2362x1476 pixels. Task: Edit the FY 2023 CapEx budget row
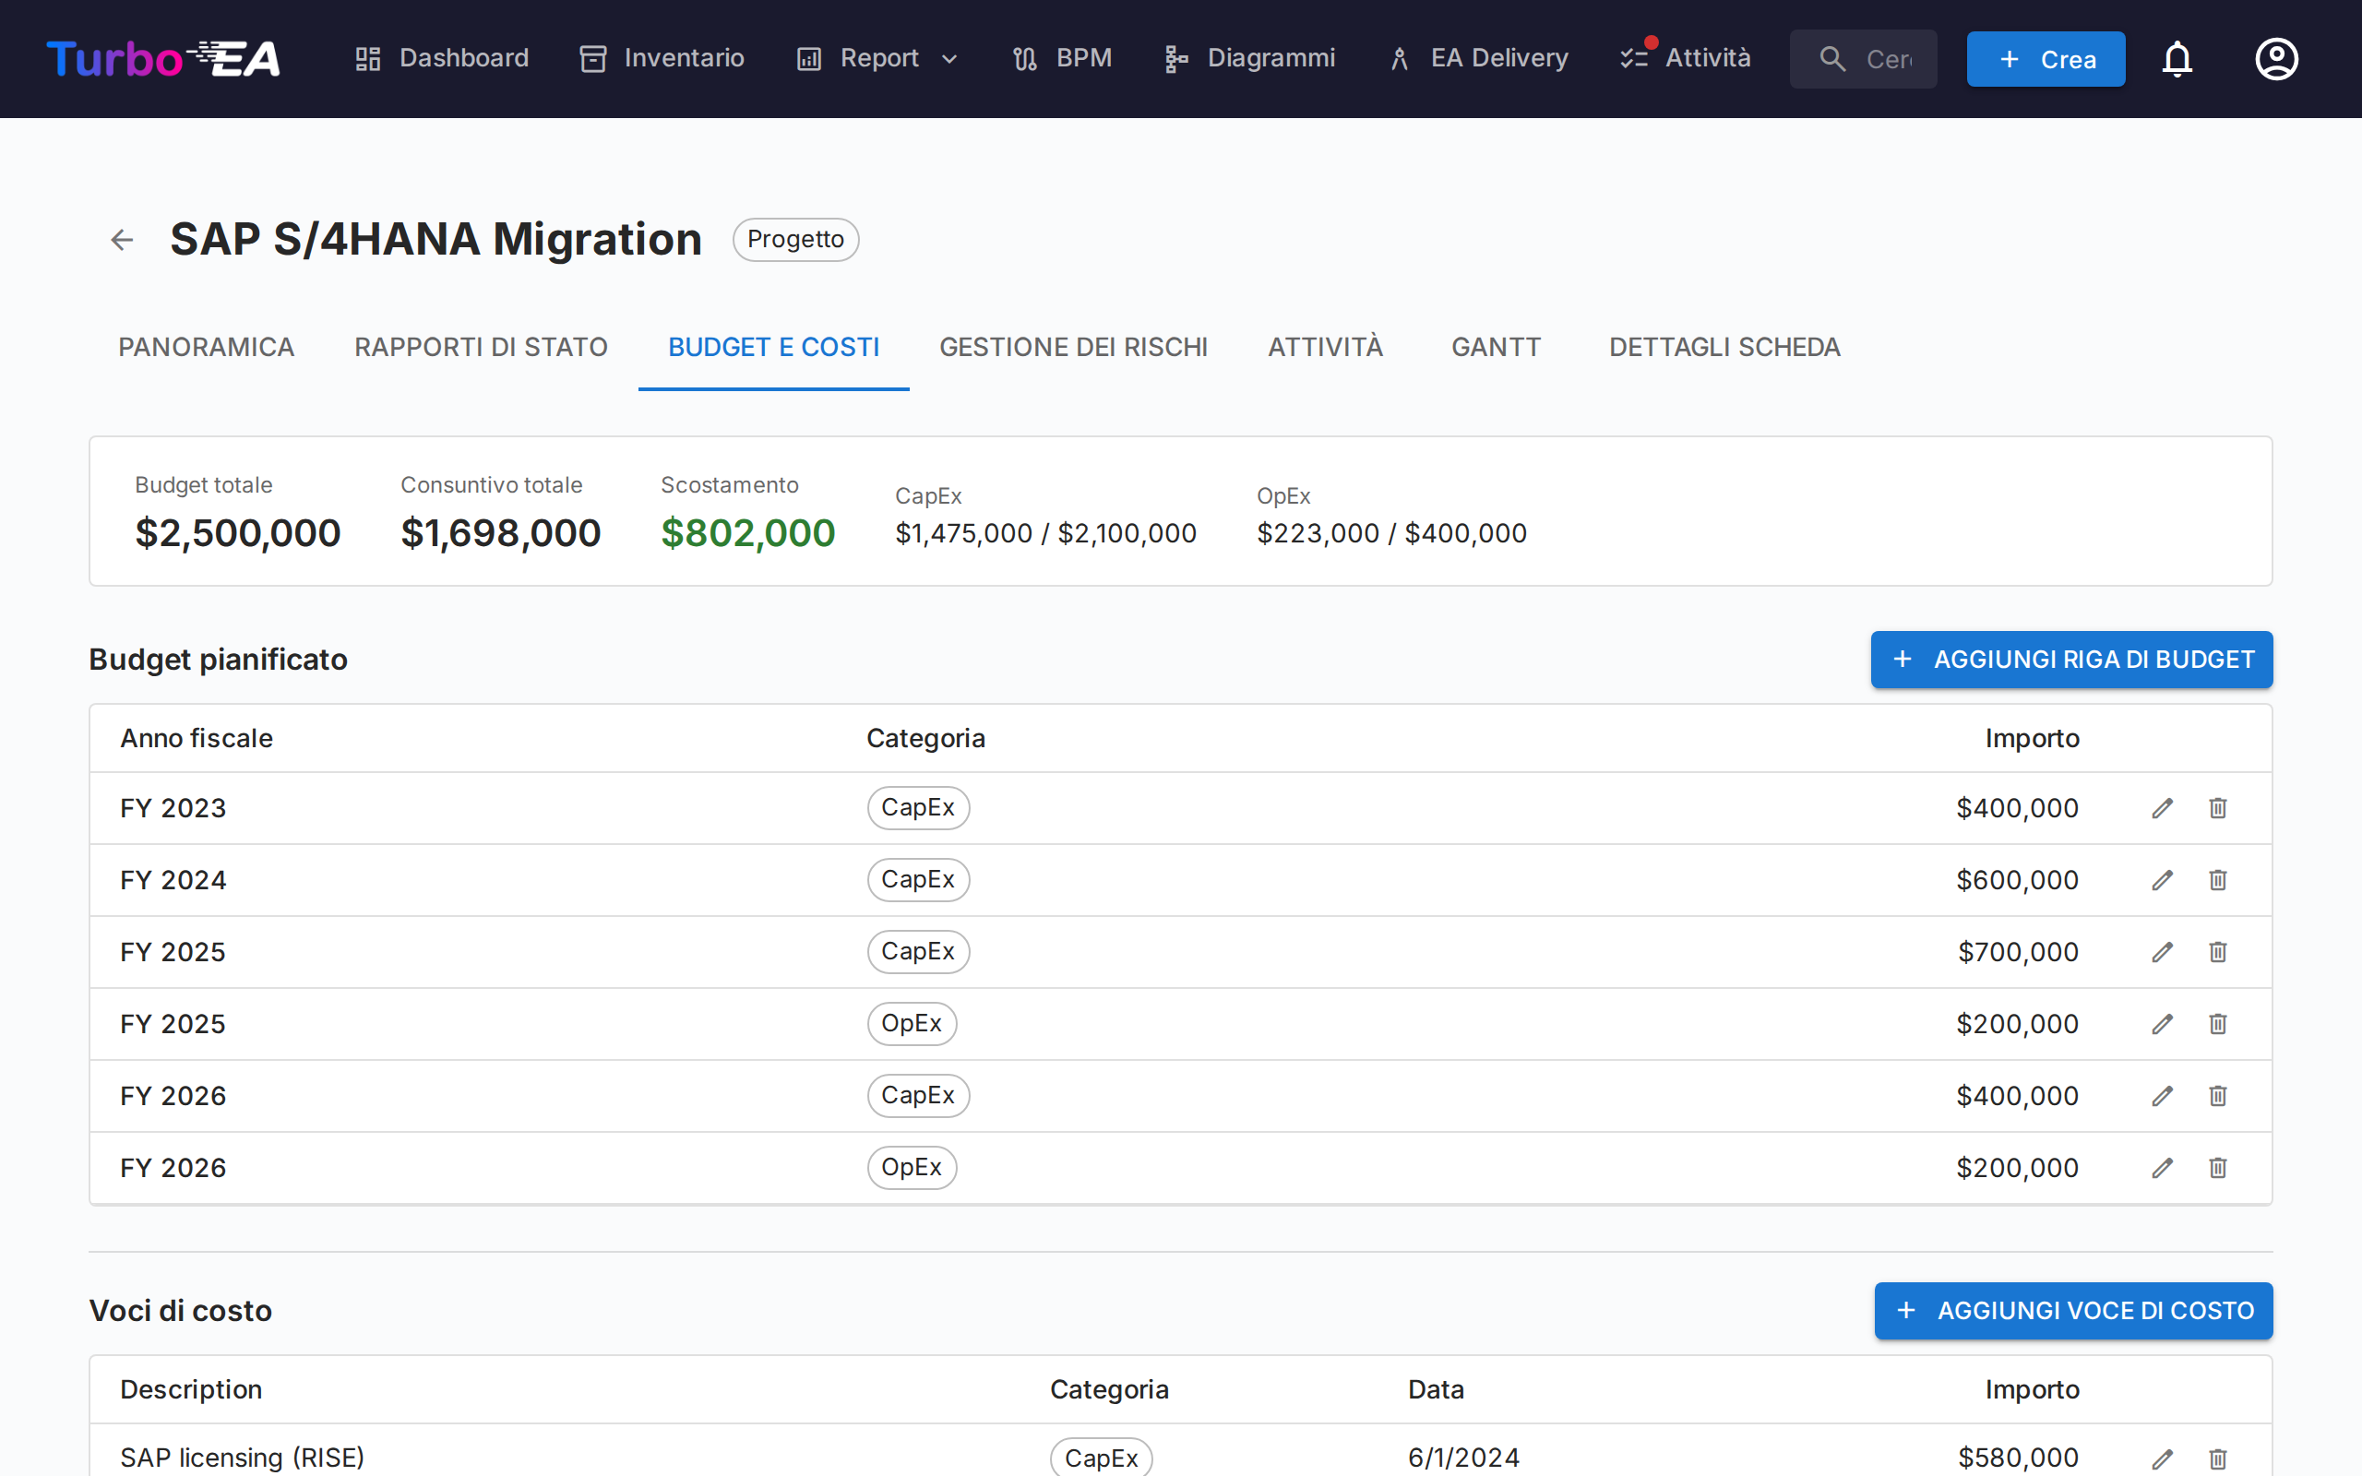2162,808
